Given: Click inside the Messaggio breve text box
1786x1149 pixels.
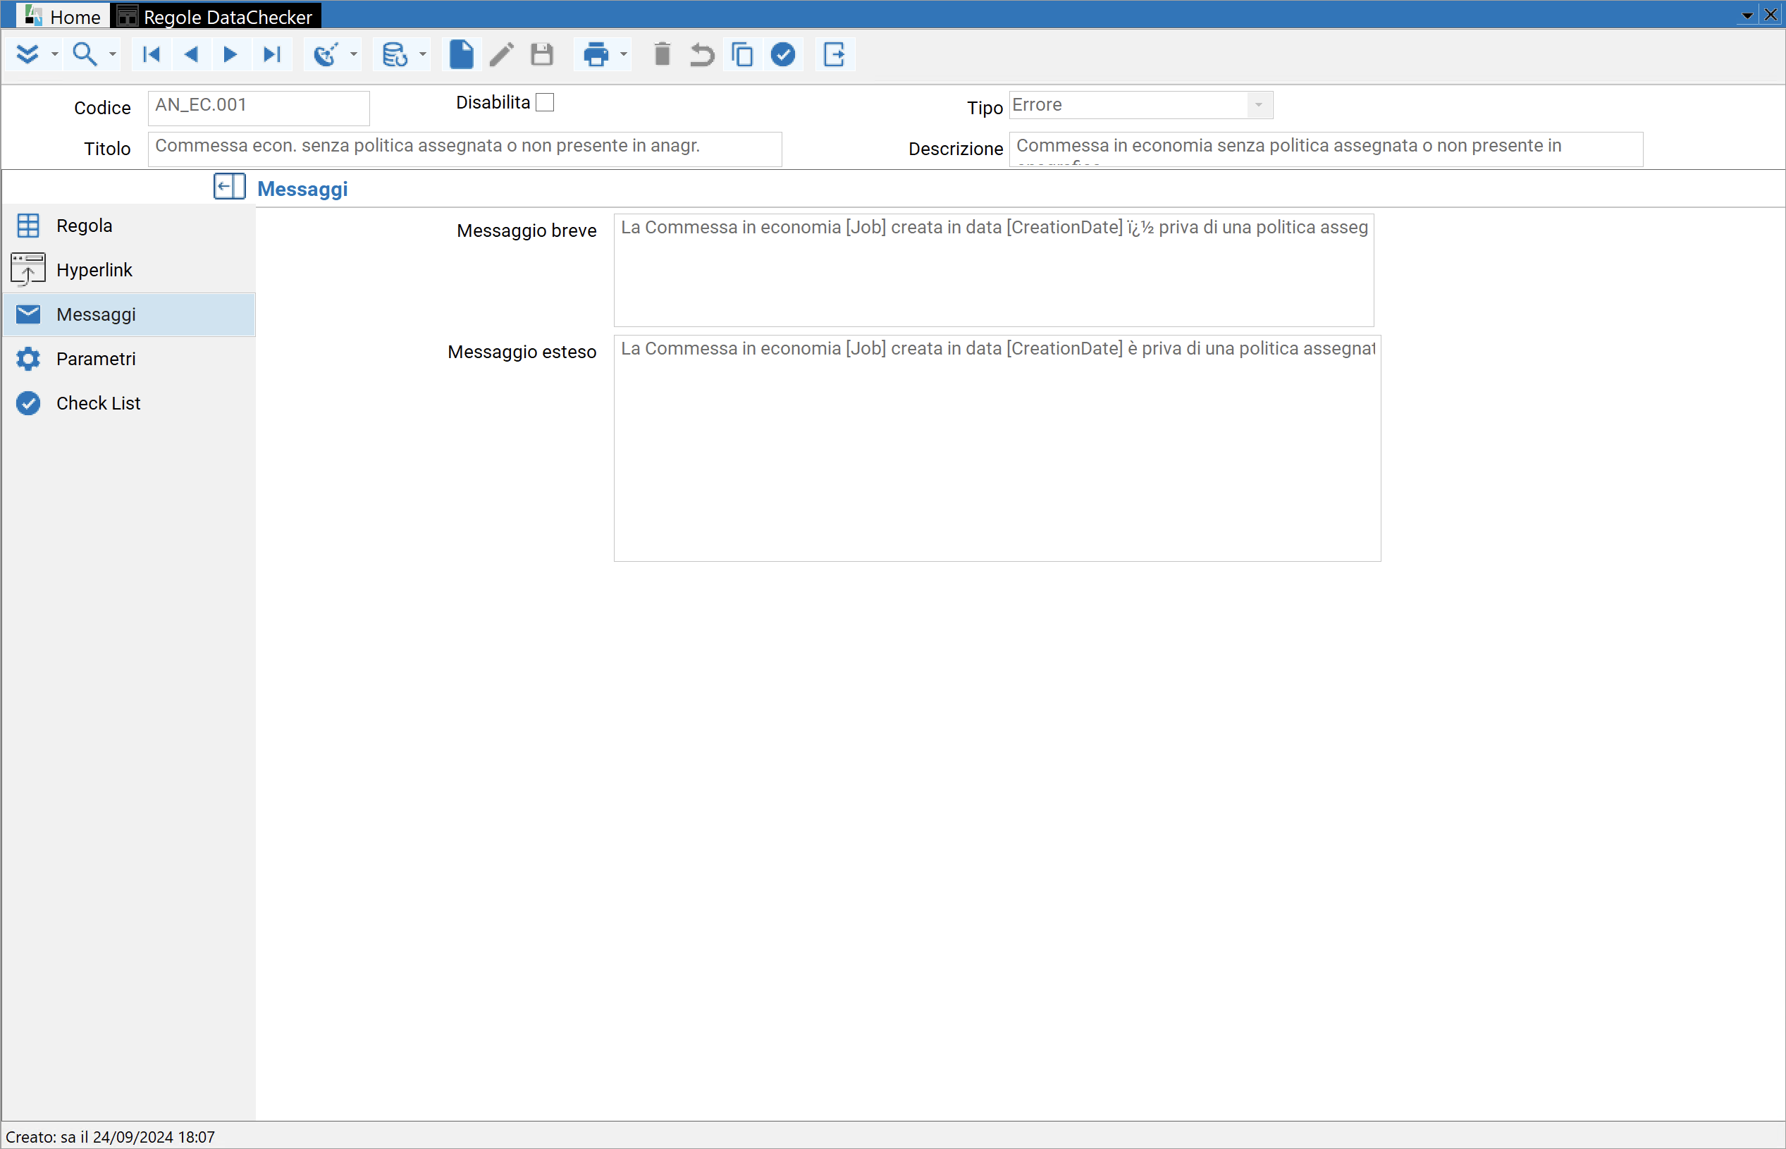Looking at the screenshot, I should point(994,270).
